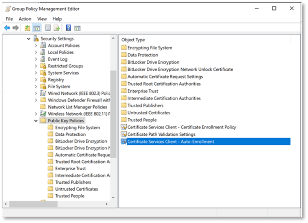This screenshot has height=223, width=308.
Task: Select Certificate Path Validation Settings item
Action: tap(161, 135)
